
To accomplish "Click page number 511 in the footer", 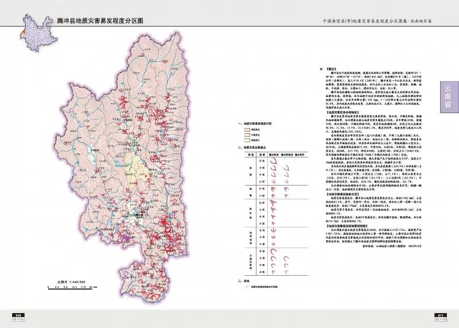I will [440, 315].
